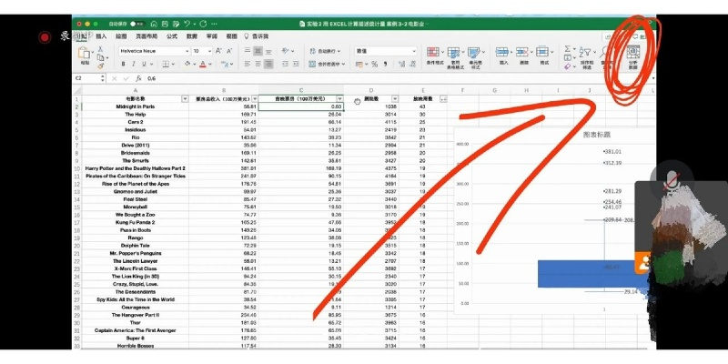The image size is (728, 364).
Task: Toggle the AutoSave switch in title bar
Action: (137, 24)
